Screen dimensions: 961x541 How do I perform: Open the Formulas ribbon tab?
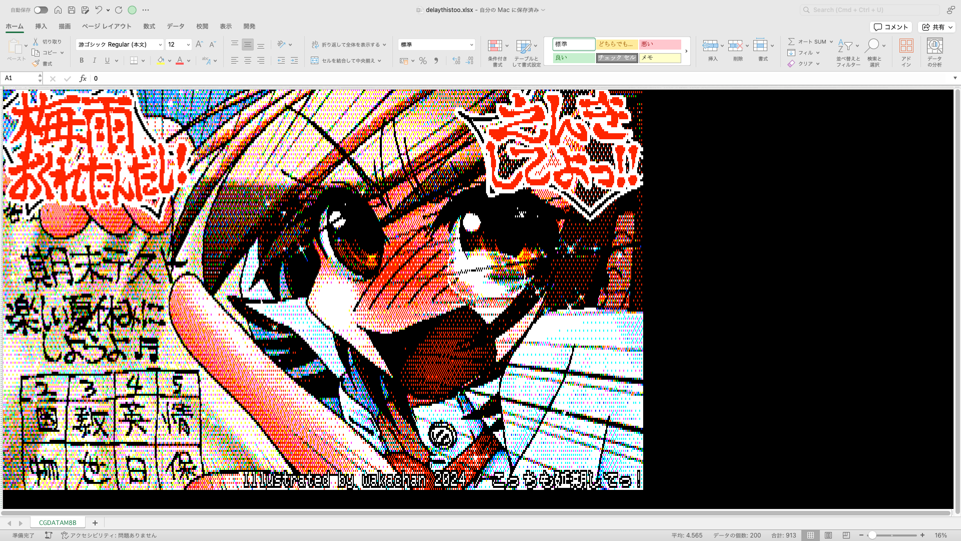(149, 27)
